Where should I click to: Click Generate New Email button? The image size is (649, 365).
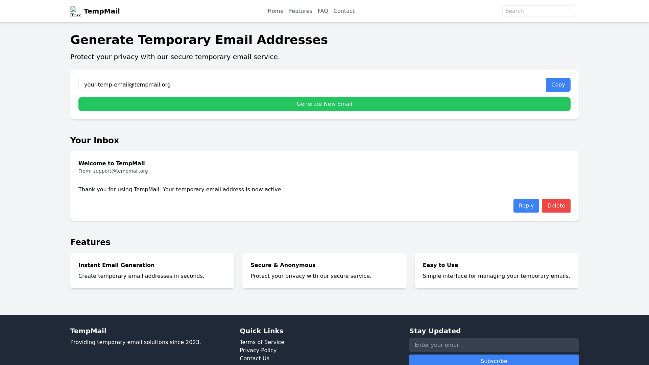[324, 104]
